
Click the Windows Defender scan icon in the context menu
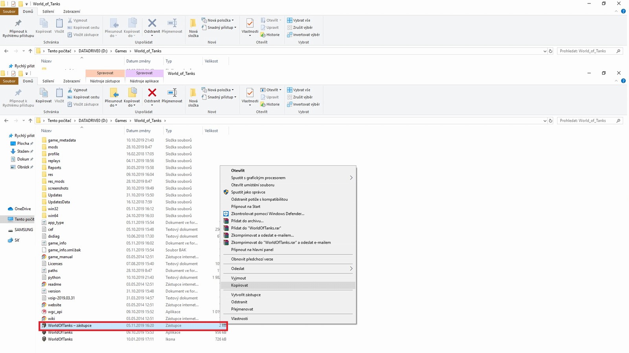point(226,214)
